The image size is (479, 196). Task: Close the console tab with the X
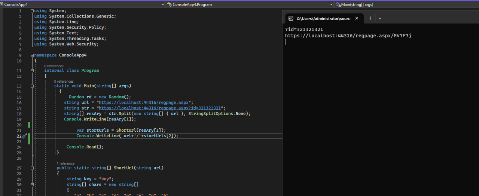point(357,18)
